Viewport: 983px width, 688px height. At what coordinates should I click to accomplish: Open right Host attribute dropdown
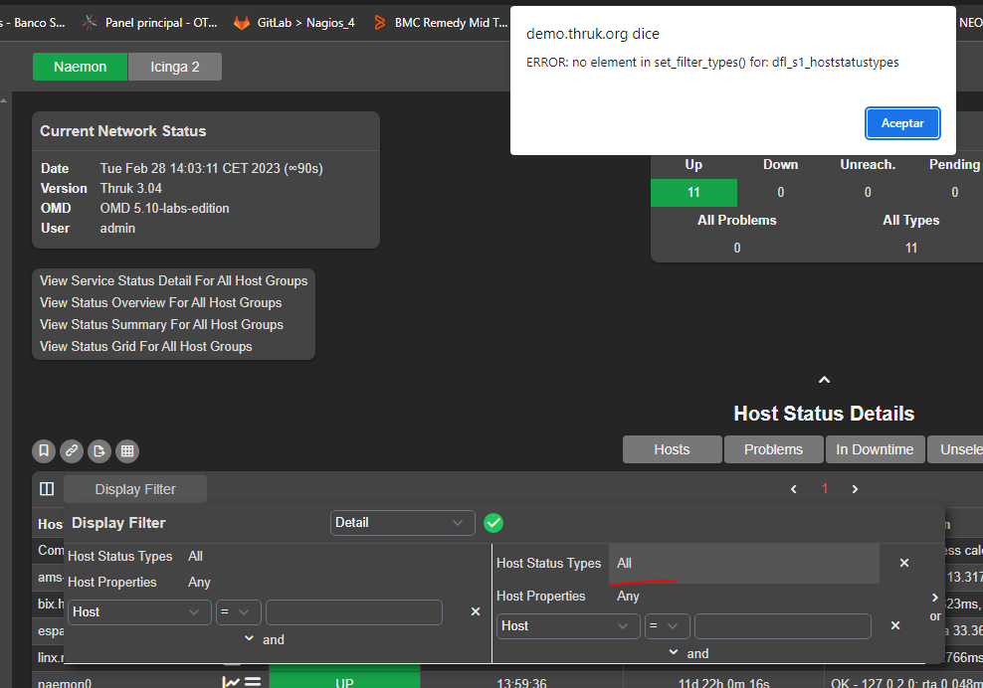[569, 626]
